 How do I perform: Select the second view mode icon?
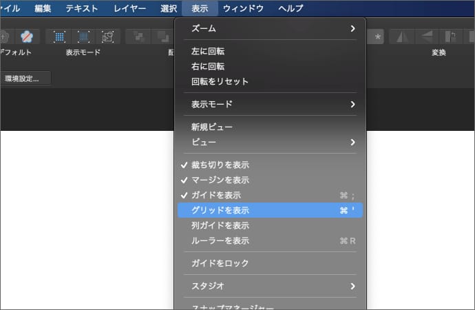pyautogui.click(x=84, y=37)
